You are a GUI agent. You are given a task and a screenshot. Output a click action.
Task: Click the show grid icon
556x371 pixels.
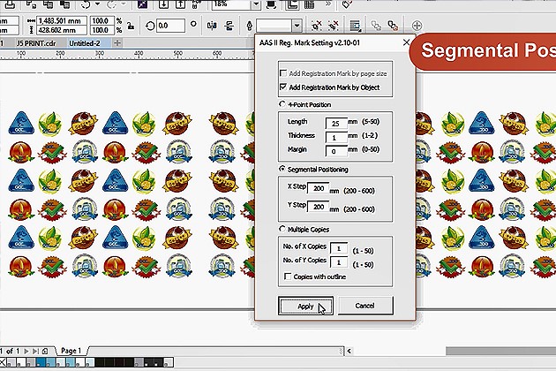pos(309,4)
